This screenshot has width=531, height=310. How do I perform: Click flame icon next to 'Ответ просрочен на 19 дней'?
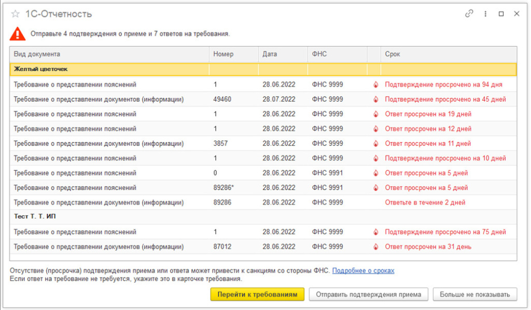(x=375, y=114)
